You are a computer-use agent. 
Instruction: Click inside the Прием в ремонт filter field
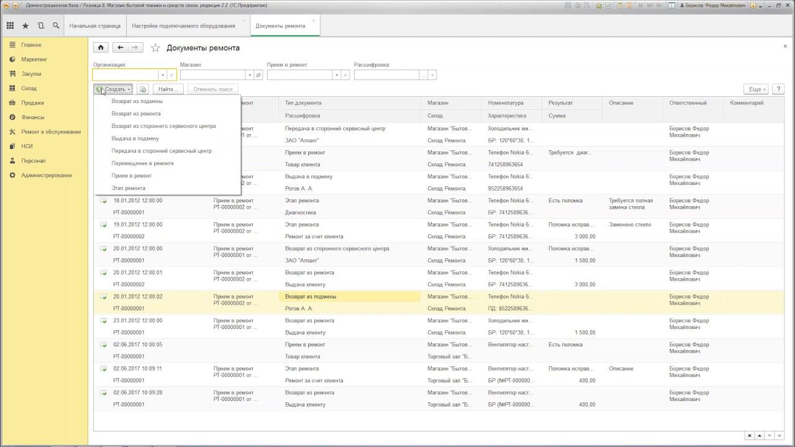pos(299,75)
